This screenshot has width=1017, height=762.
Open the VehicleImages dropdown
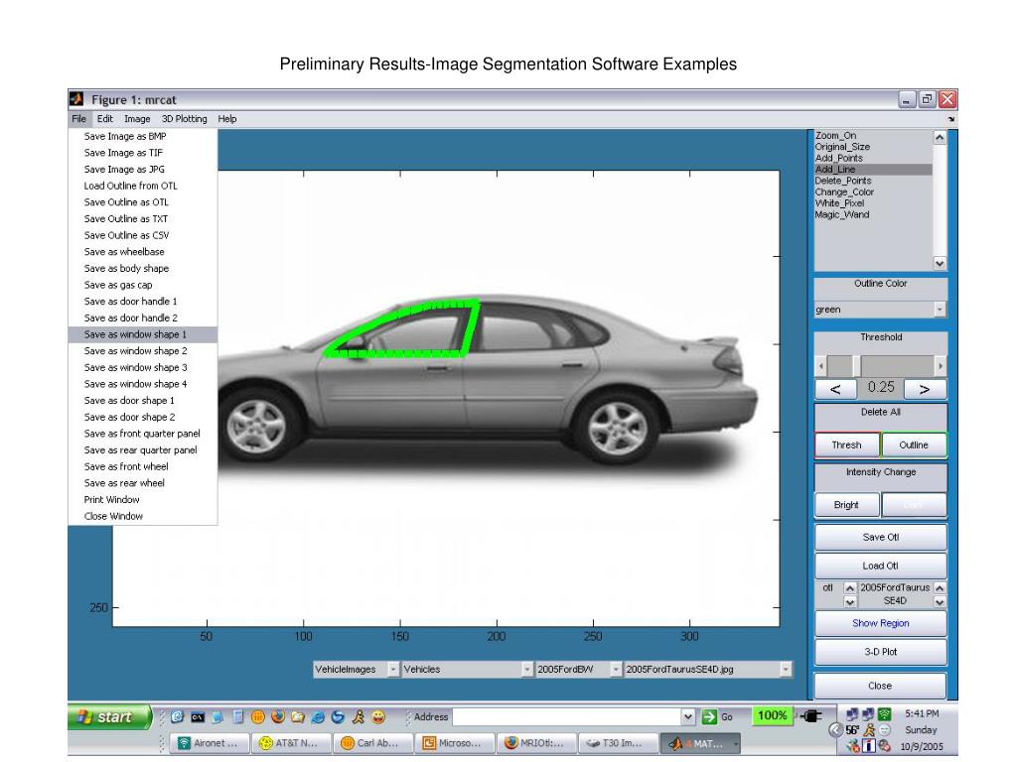[357, 670]
